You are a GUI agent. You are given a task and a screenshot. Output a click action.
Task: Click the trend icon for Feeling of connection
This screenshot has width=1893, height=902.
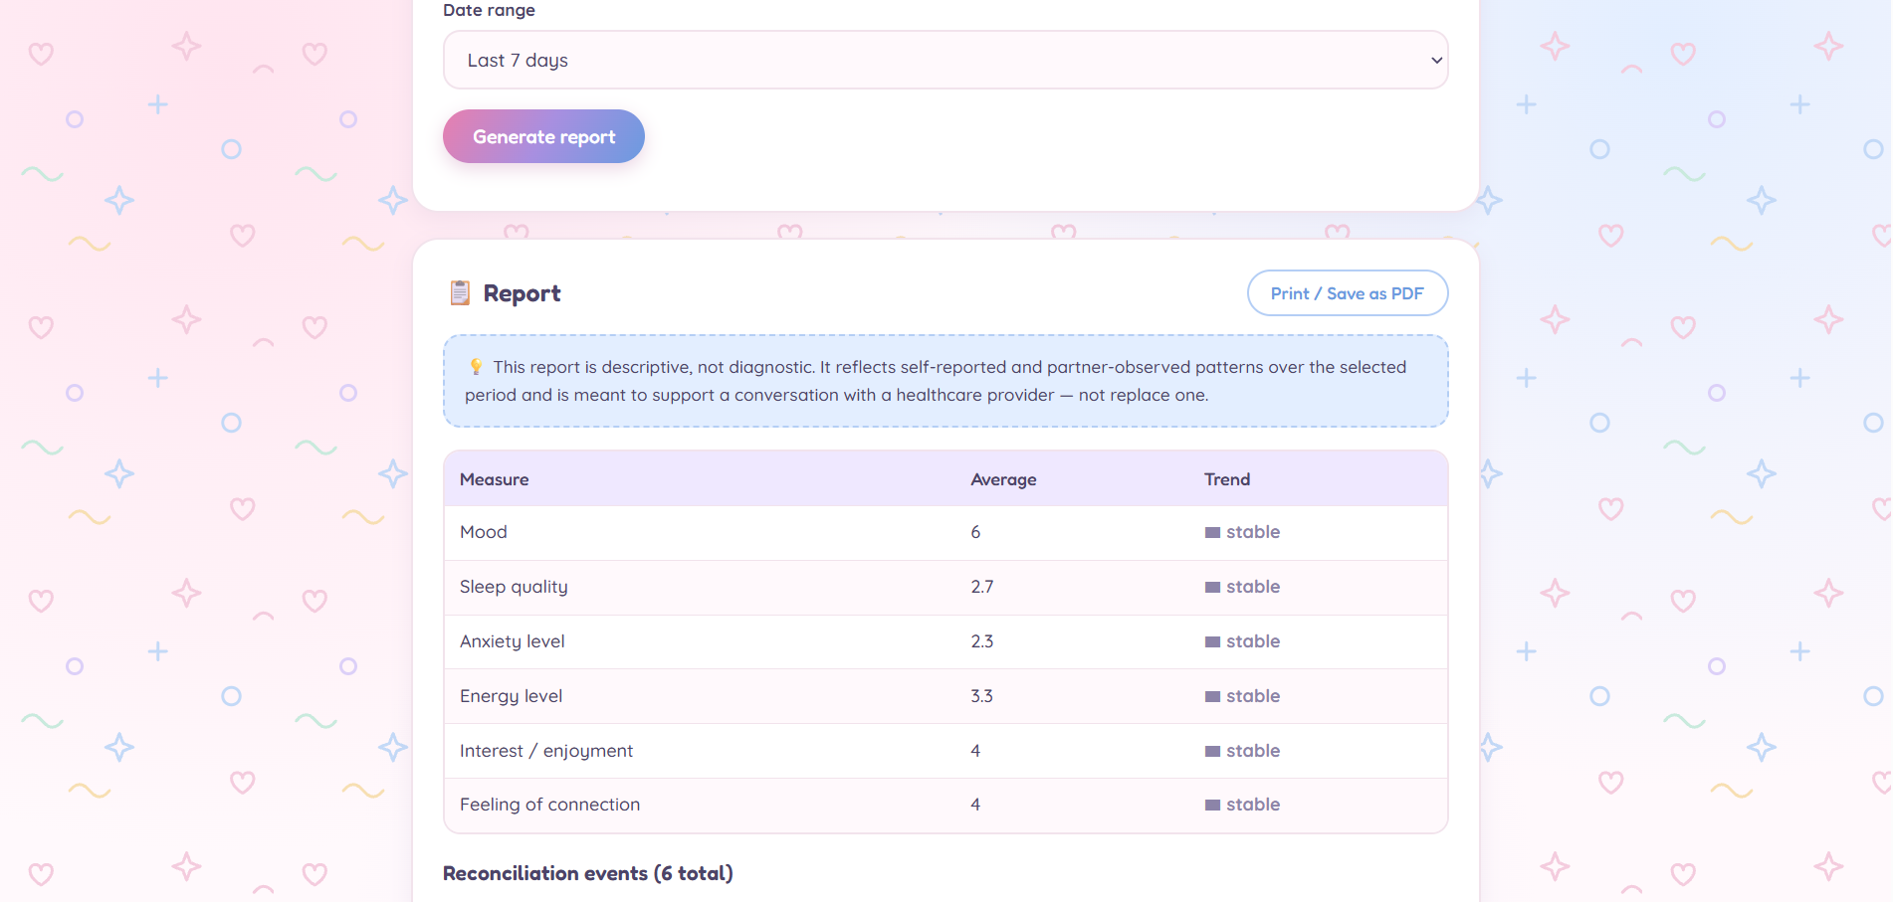pyautogui.click(x=1212, y=806)
